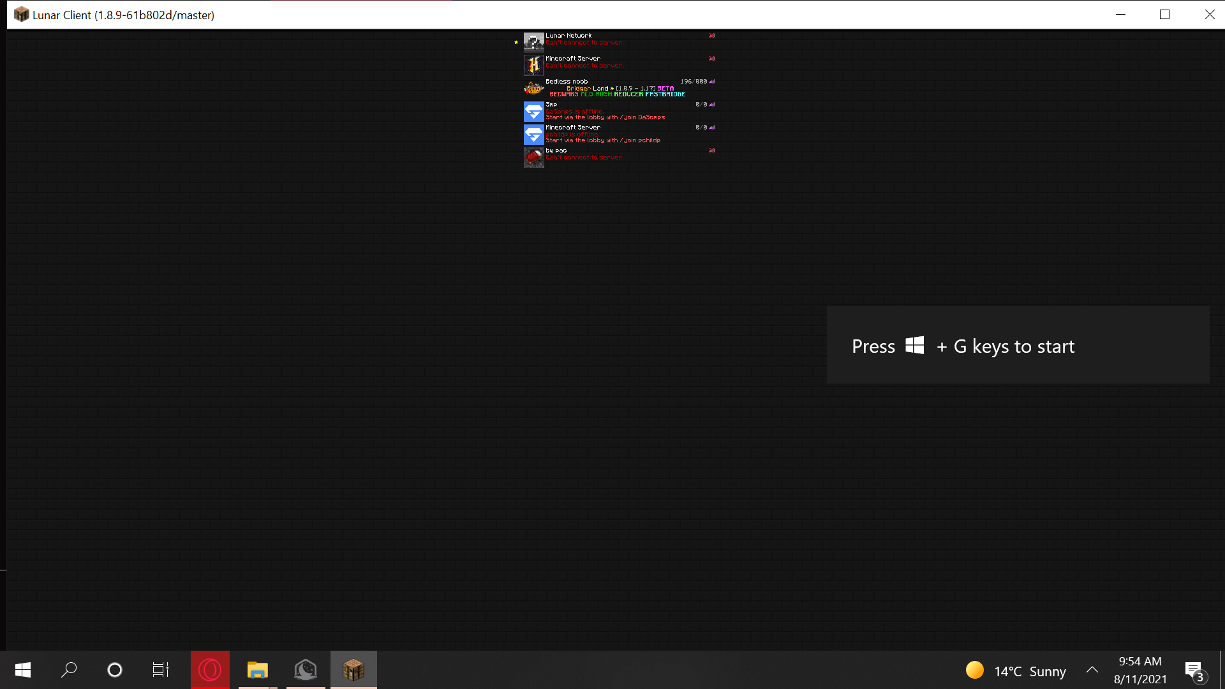Screen dimensions: 1225x689
Task: Open the notification center with 3 alerts
Action: click(x=1194, y=671)
